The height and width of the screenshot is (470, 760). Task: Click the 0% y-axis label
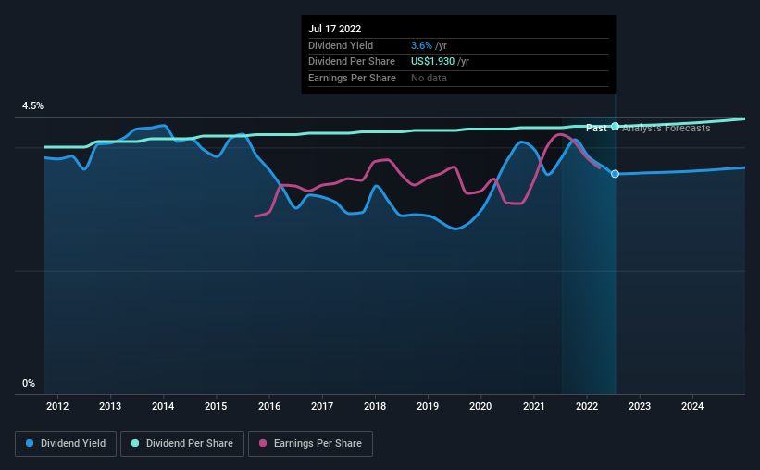point(29,383)
